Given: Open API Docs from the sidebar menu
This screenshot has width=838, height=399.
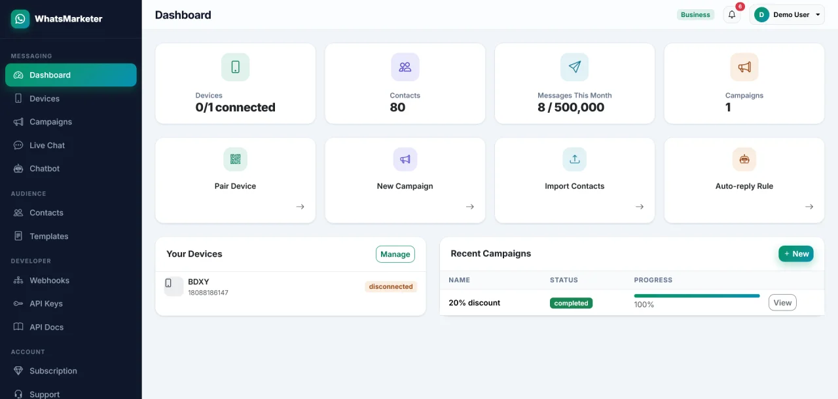Looking at the screenshot, I should [x=71, y=327].
